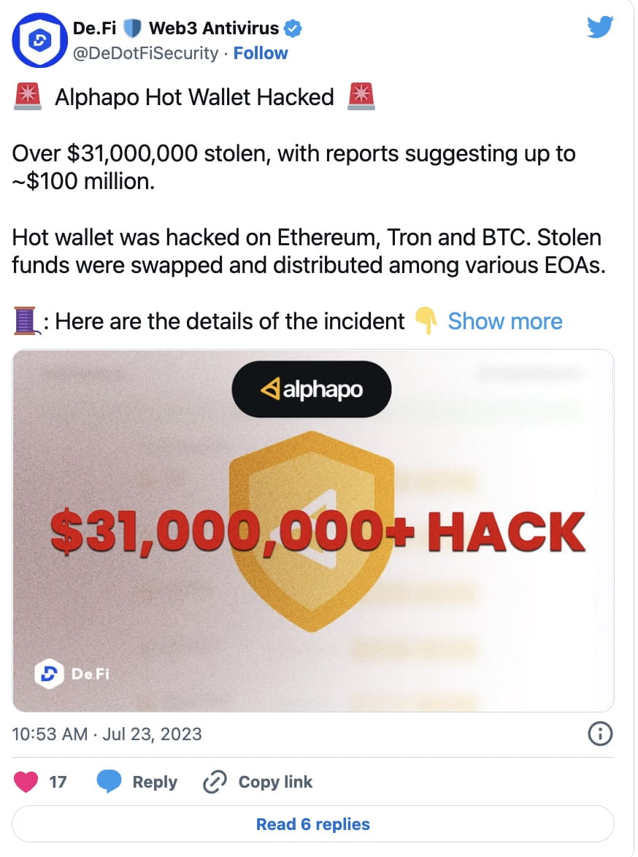The height and width of the screenshot is (857, 638).
Task: Click the De.Fi logo on the image
Action: point(49,673)
